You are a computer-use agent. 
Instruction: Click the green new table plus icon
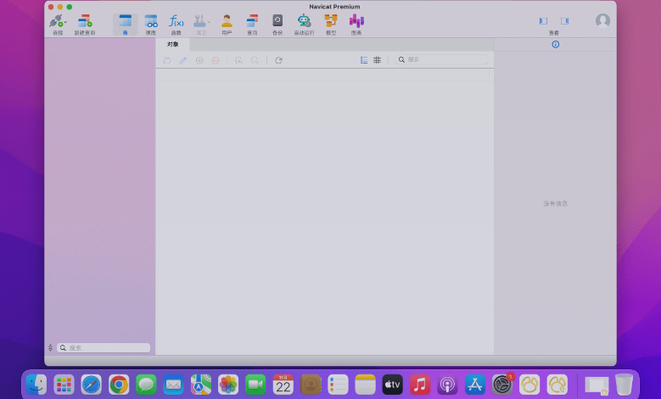(199, 60)
